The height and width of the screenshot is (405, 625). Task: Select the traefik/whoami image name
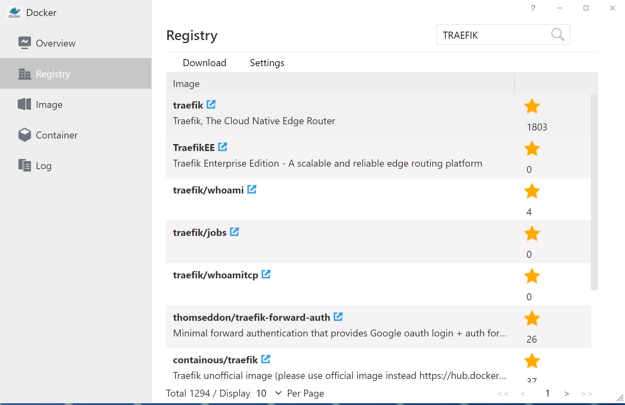[208, 190]
